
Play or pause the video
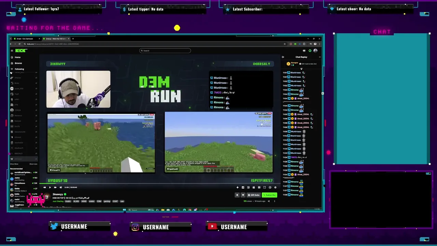point(50,187)
